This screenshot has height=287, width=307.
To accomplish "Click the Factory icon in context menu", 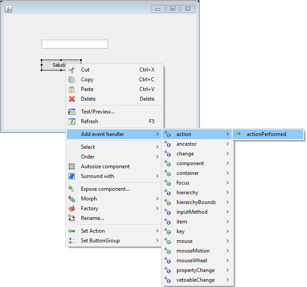I will (72, 208).
